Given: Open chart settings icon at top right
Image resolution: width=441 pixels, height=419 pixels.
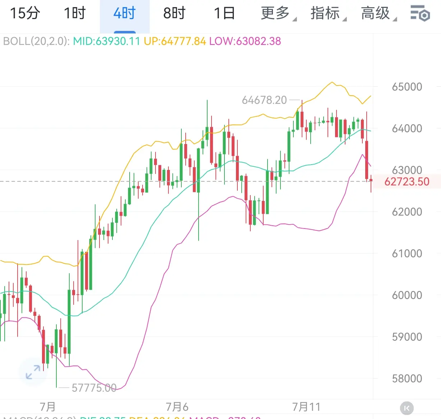Looking at the screenshot, I should tap(420, 14).
